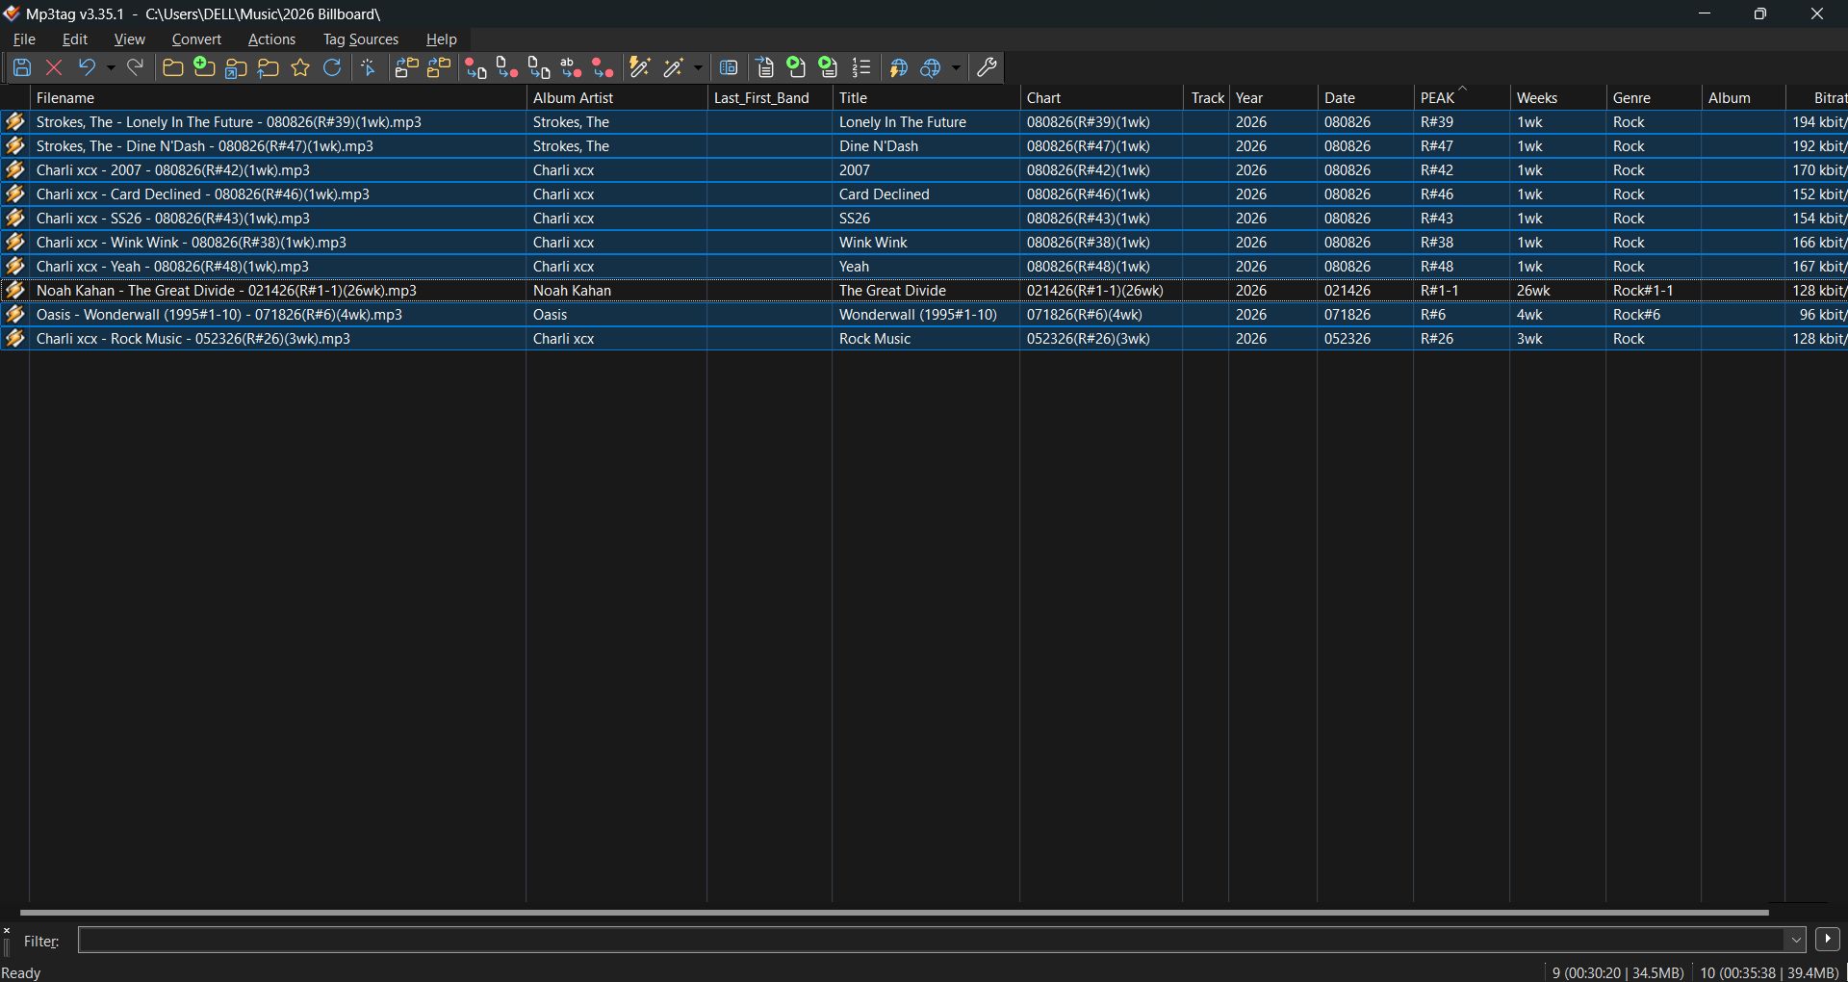Click the select-all cursor icon in toolbar
Image resolution: width=1848 pixels, height=982 pixels.
coord(368,67)
